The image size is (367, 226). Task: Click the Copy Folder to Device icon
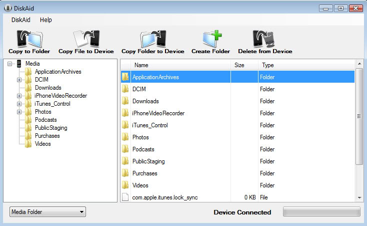153,39
